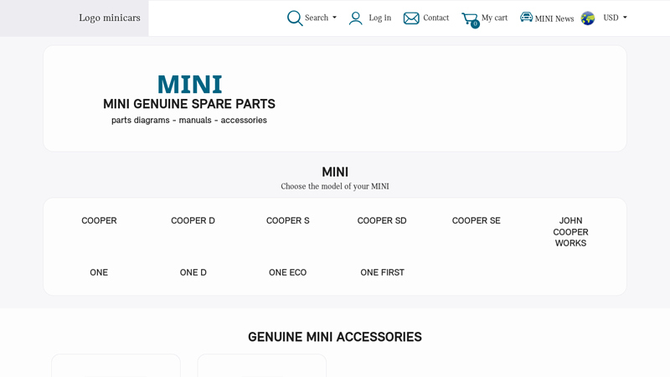This screenshot has width=670, height=377.
Task: Click the user profile icon
Action: [355, 18]
